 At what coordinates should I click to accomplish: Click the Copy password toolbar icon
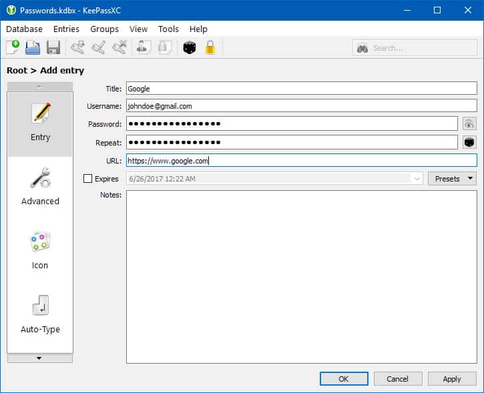[x=164, y=47]
